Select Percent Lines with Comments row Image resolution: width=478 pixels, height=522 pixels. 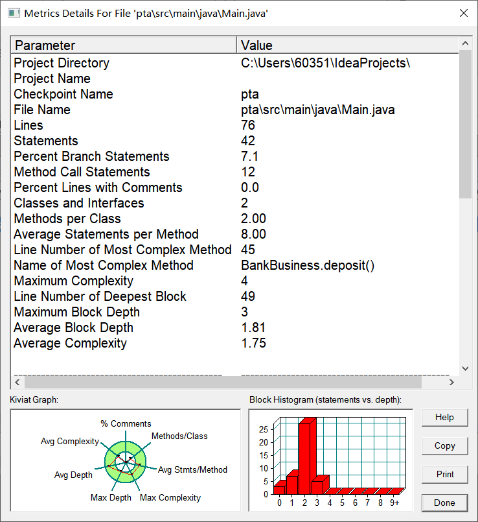click(235, 187)
